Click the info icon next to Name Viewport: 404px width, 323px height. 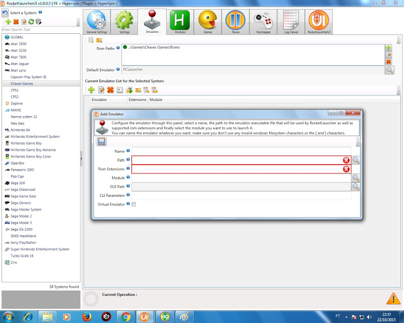(128, 151)
